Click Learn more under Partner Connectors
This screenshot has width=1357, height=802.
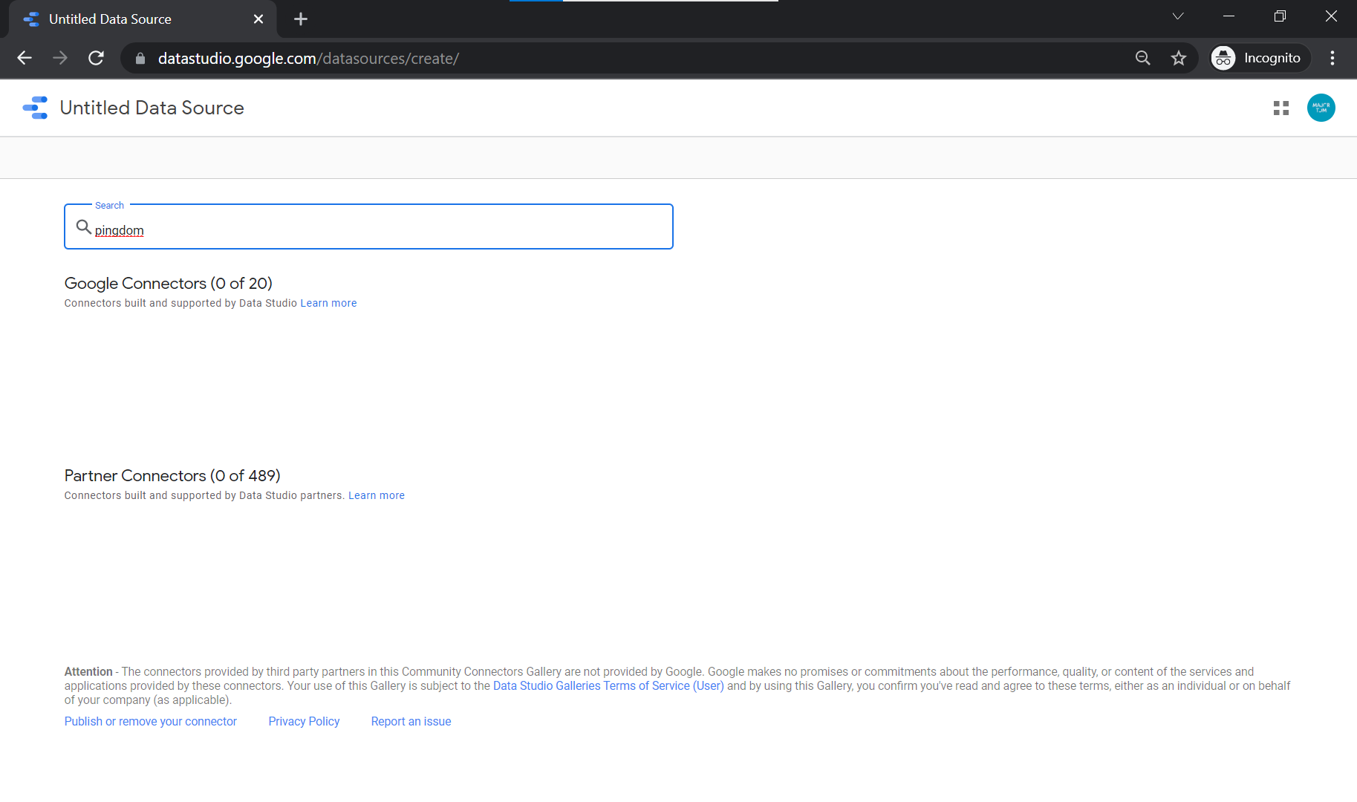(x=376, y=495)
